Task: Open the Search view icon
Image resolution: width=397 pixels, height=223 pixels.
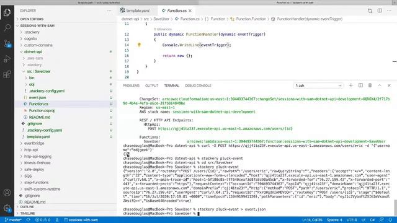Action: pyautogui.click(x=7, y=27)
